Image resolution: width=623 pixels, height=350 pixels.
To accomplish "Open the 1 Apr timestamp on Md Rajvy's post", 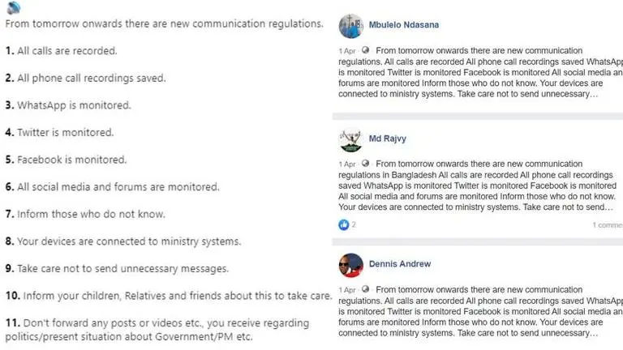I will click(346, 164).
